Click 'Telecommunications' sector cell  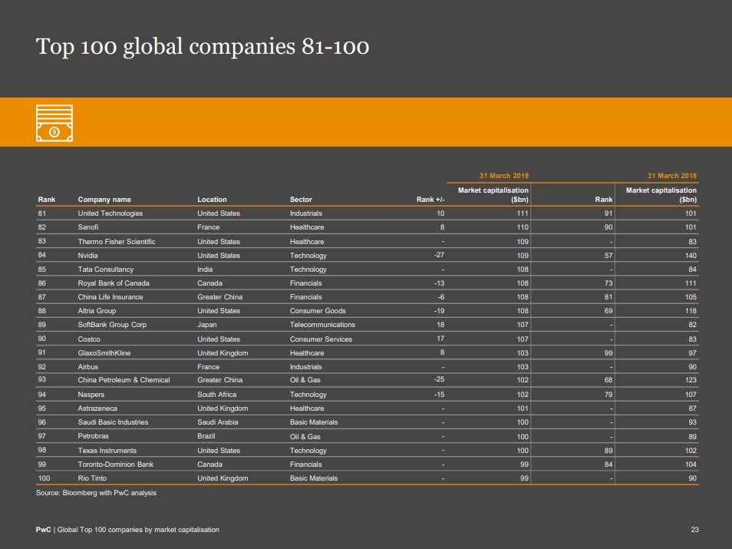(x=322, y=325)
